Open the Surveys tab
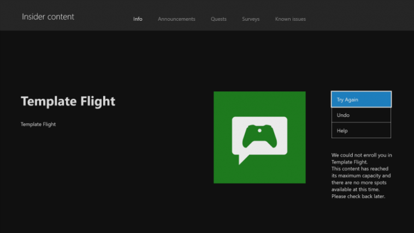Viewport: 414px width, 233px height. coord(251,19)
